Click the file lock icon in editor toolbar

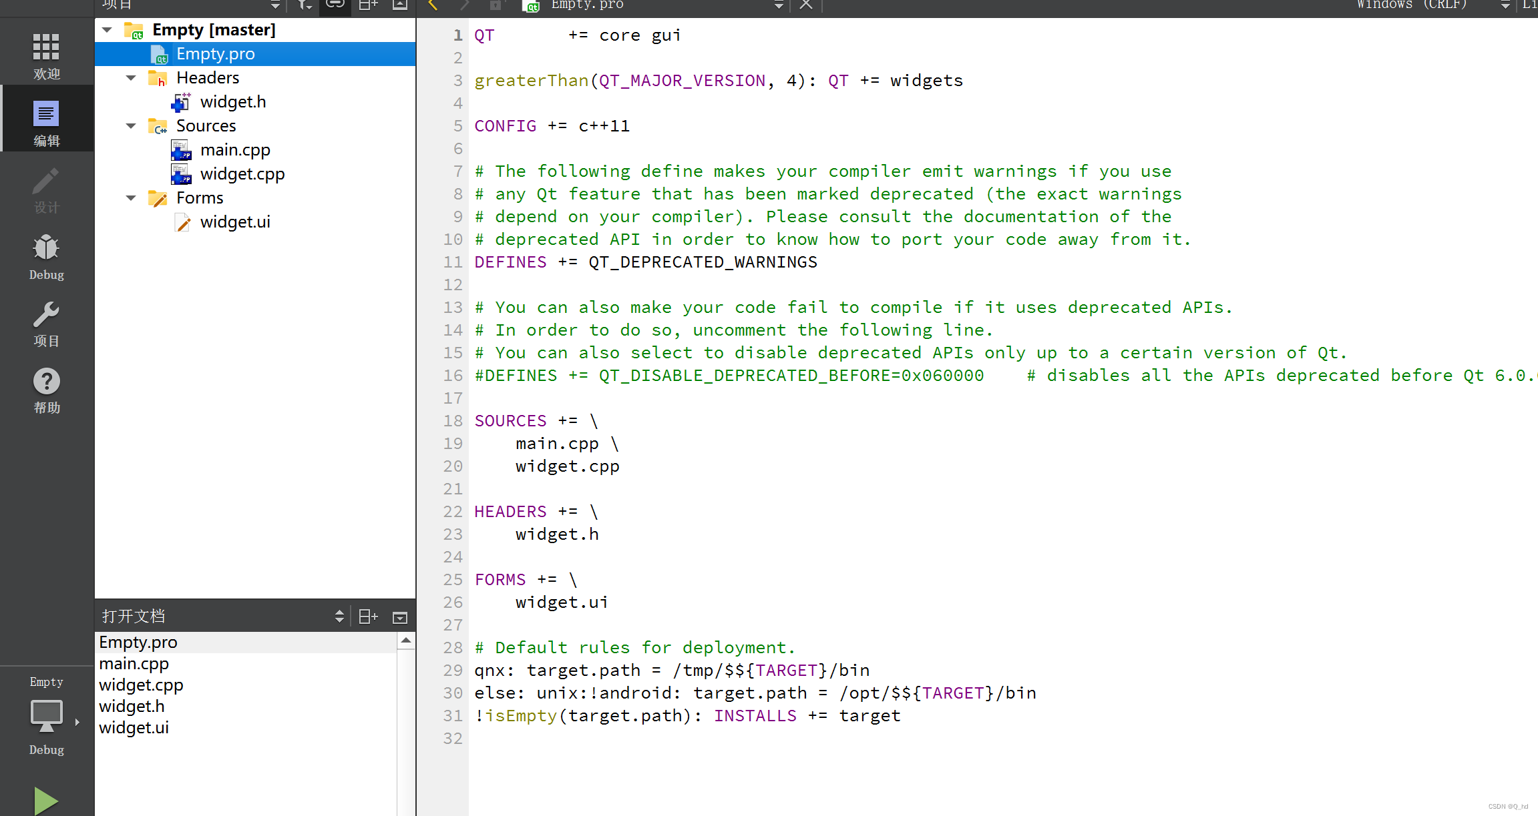[496, 5]
